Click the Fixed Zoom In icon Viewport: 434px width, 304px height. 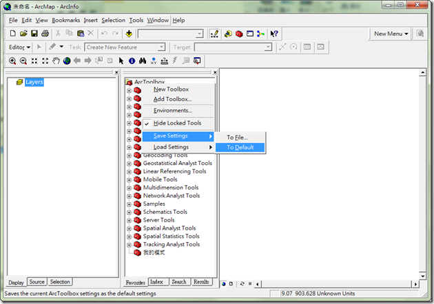(34, 61)
